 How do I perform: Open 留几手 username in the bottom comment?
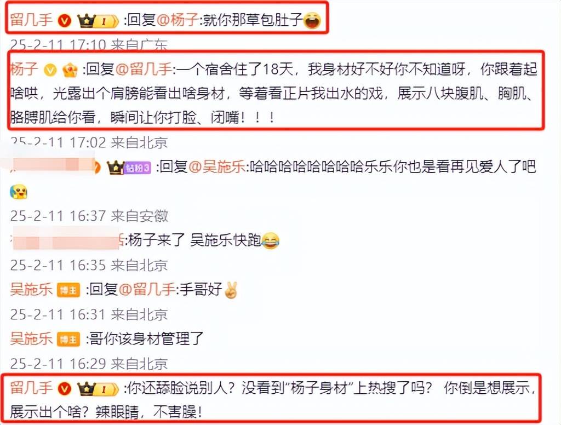[x=31, y=388]
